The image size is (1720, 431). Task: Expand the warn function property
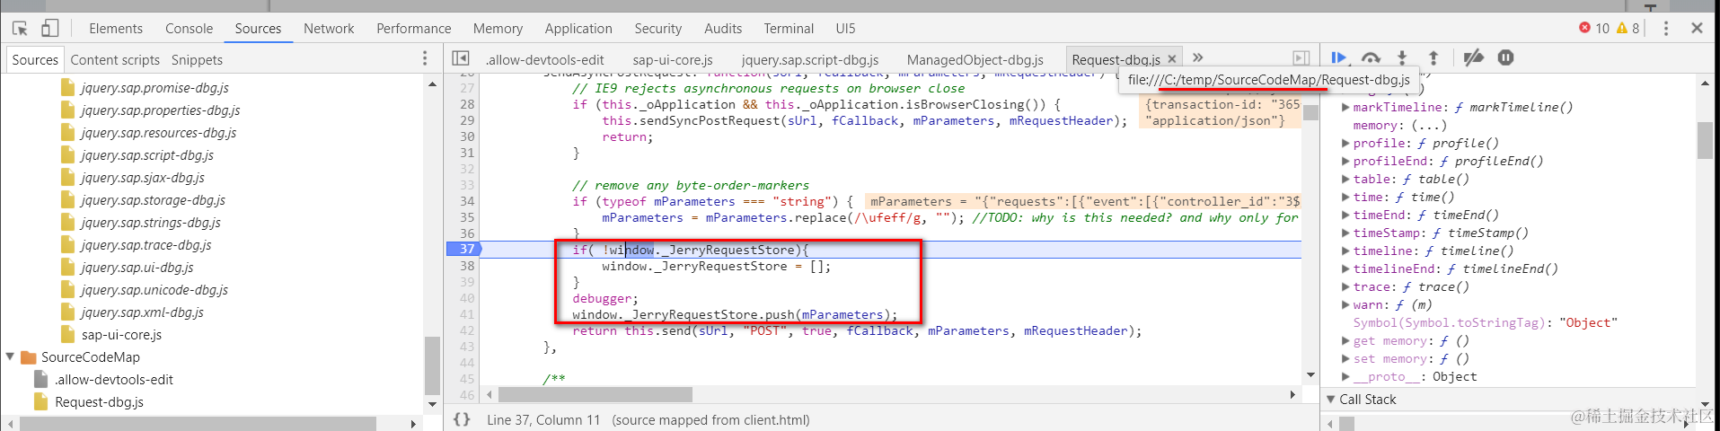point(1345,304)
